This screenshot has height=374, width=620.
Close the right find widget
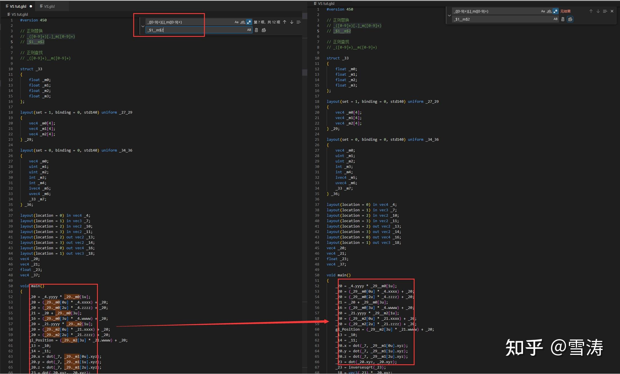coord(612,11)
